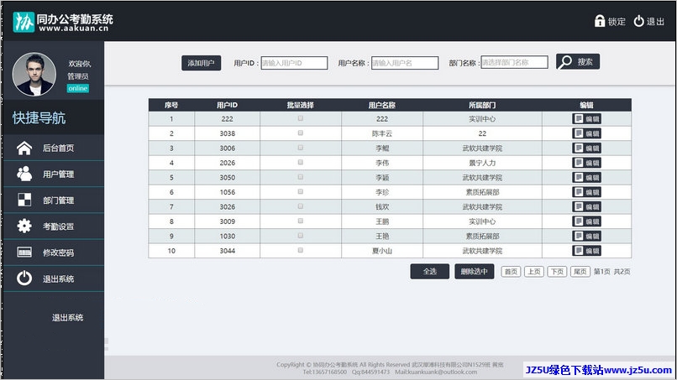Screen dimensions: 677x380
Task: Go to 下页 in pagination
Action: coord(557,271)
